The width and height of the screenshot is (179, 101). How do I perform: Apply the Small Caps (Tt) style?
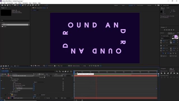(x=171, y=54)
